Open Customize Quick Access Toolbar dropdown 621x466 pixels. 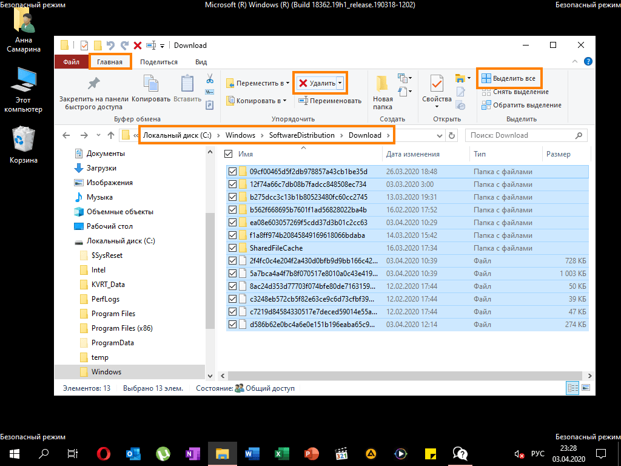pyautogui.click(x=162, y=46)
